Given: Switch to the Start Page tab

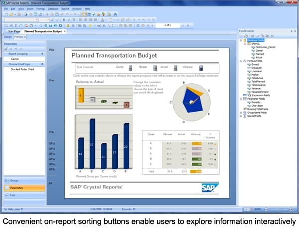Looking at the screenshot, I should coord(14,31).
